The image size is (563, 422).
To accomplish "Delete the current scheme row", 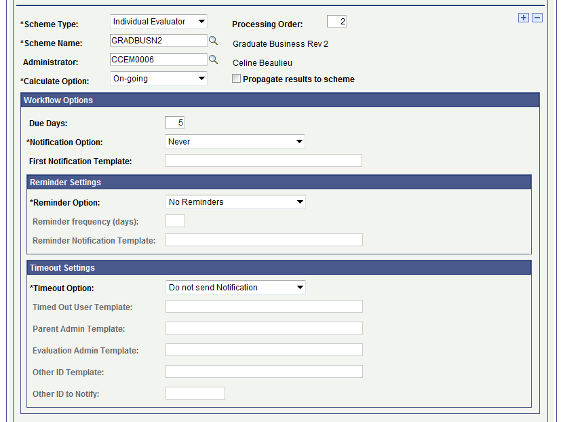I will tap(537, 18).
